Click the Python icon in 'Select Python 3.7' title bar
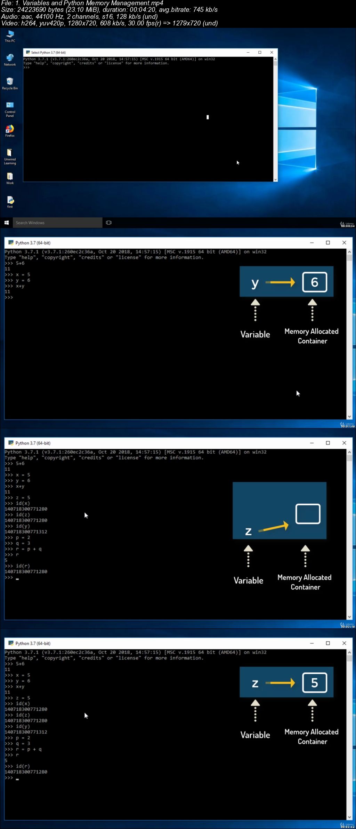 coord(28,52)
